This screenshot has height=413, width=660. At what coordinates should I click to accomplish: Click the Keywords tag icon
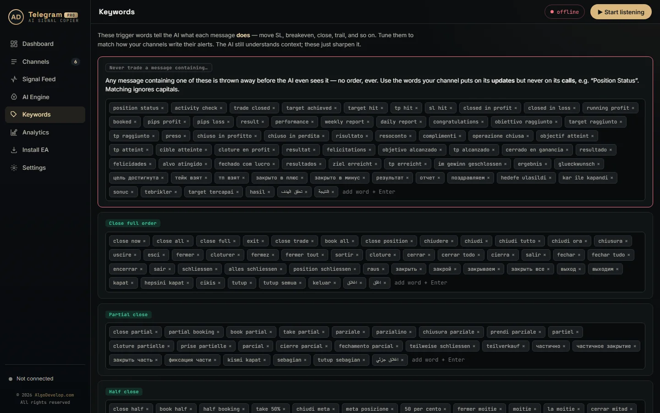[14, 115]
